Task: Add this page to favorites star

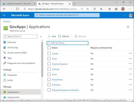Action: click(87, 9)
